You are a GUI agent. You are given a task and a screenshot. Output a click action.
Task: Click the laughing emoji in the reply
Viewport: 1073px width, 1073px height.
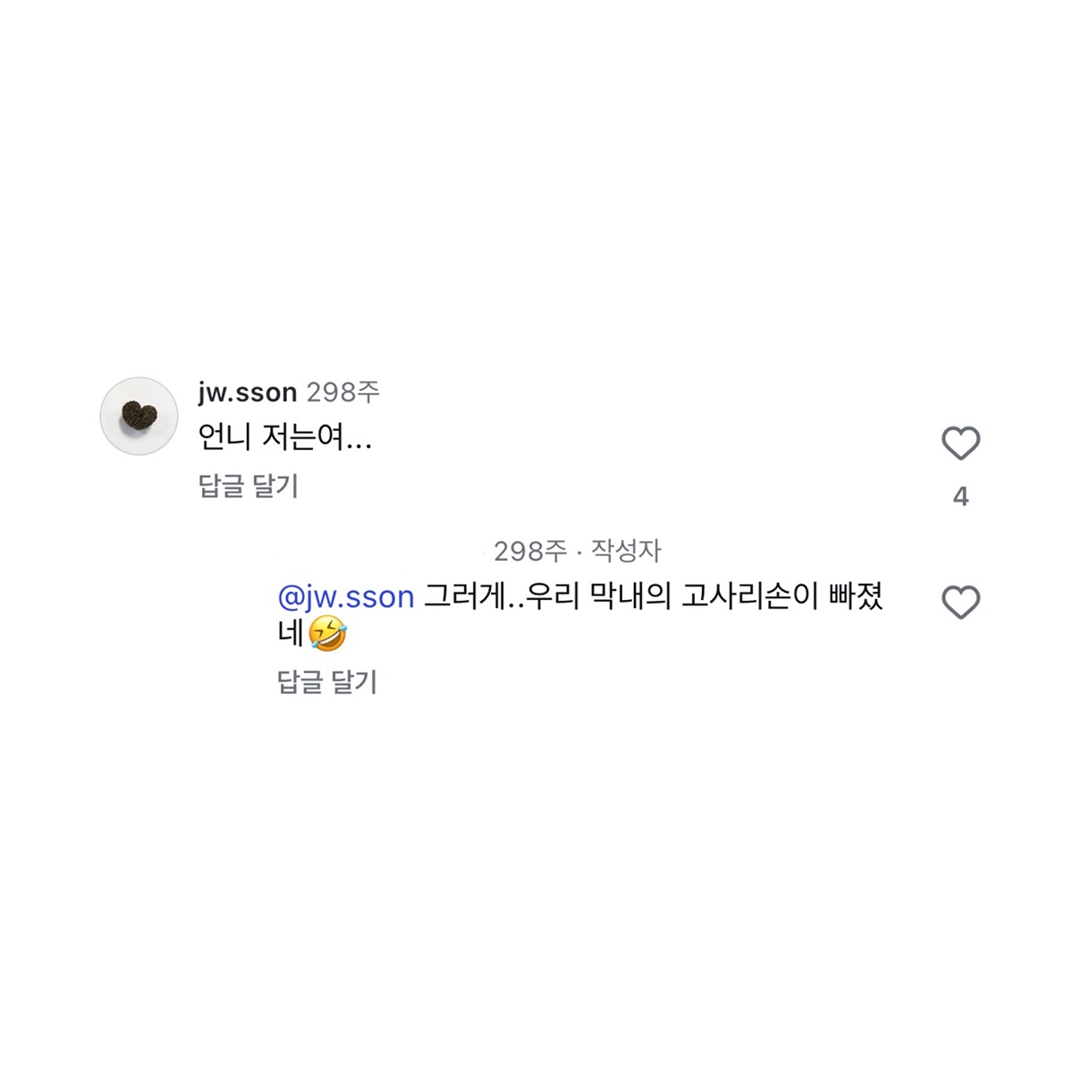pyautogui.click(x=327, y=634)
